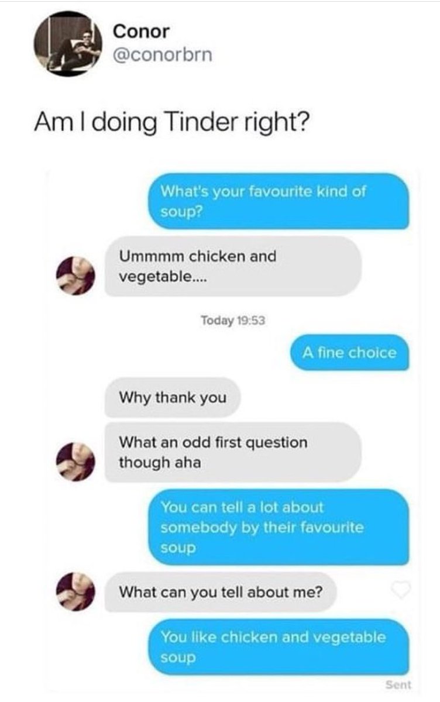Click the "Sent" status label

pyautogui.click(x=398, y=684)
